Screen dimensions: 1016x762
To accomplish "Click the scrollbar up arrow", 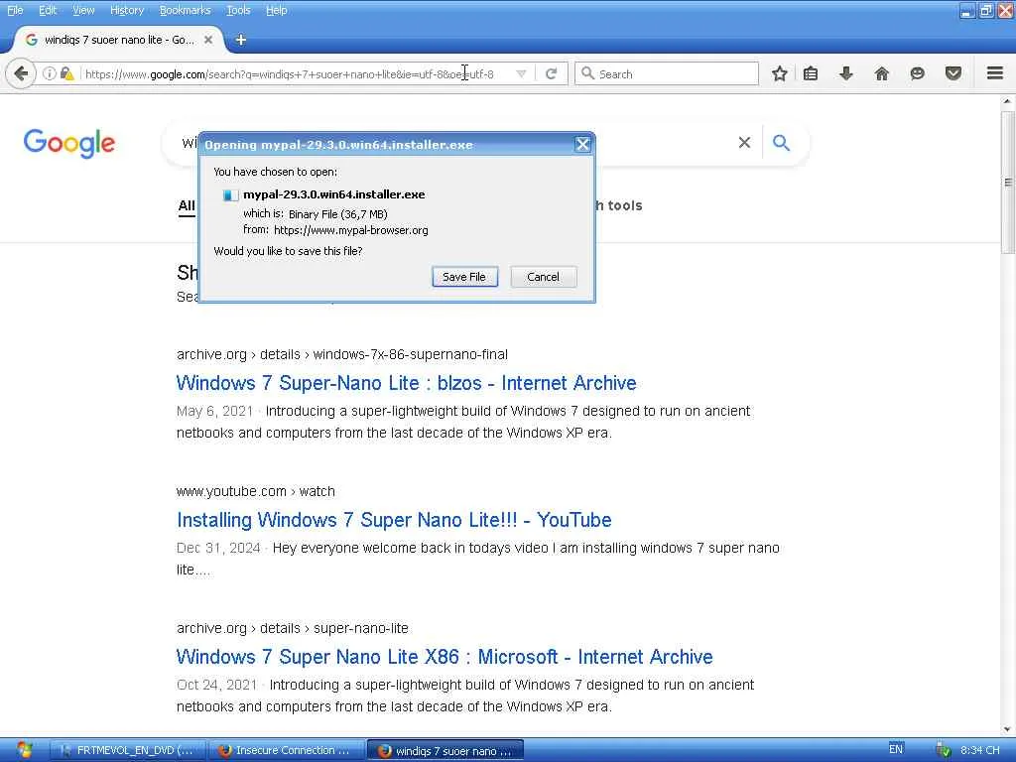I will (x=1008, y=102).
